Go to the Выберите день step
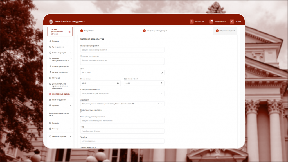 (87, 31)
